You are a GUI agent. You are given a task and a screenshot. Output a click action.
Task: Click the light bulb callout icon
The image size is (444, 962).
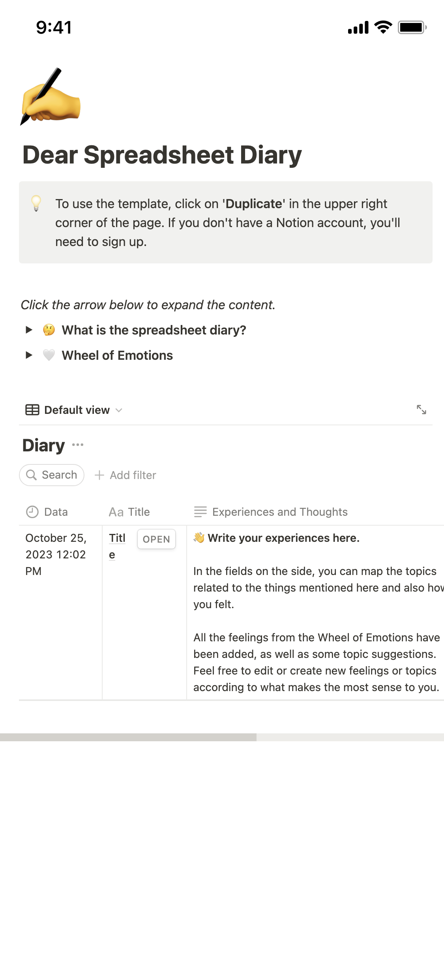click(36, 203)
